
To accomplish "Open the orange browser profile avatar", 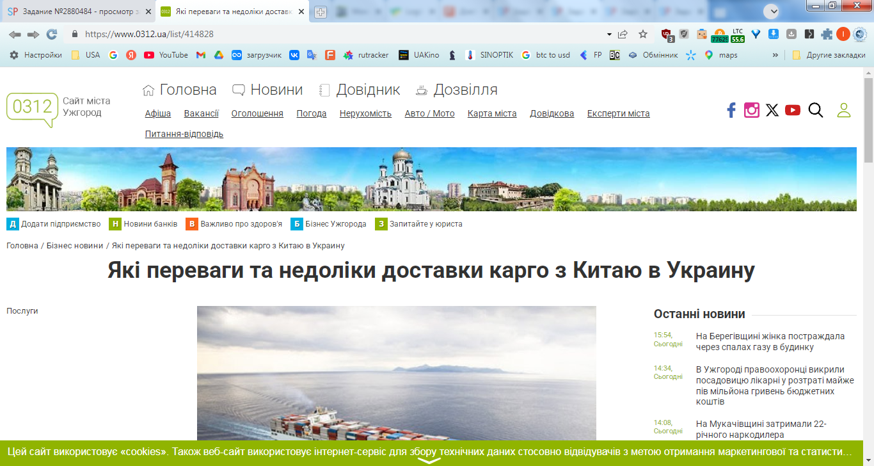I will coord(843,35).
